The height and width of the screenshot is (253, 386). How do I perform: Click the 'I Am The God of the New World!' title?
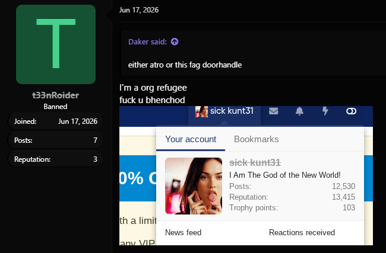(285, 175)
